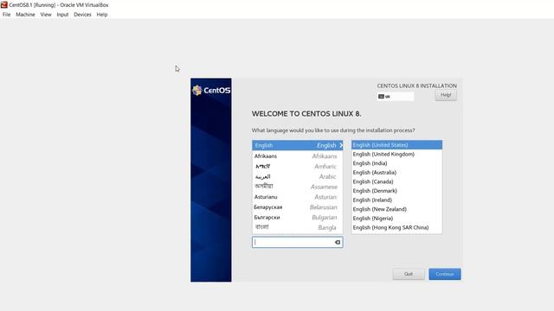Select Bulgarian in the language list
This screenshot has width=554, height=311.
pos(298,217)
